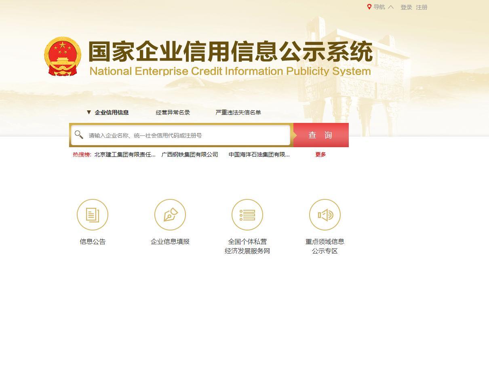Click the red location pin icon
489x372 pixels.
click(x=369, y=7)
